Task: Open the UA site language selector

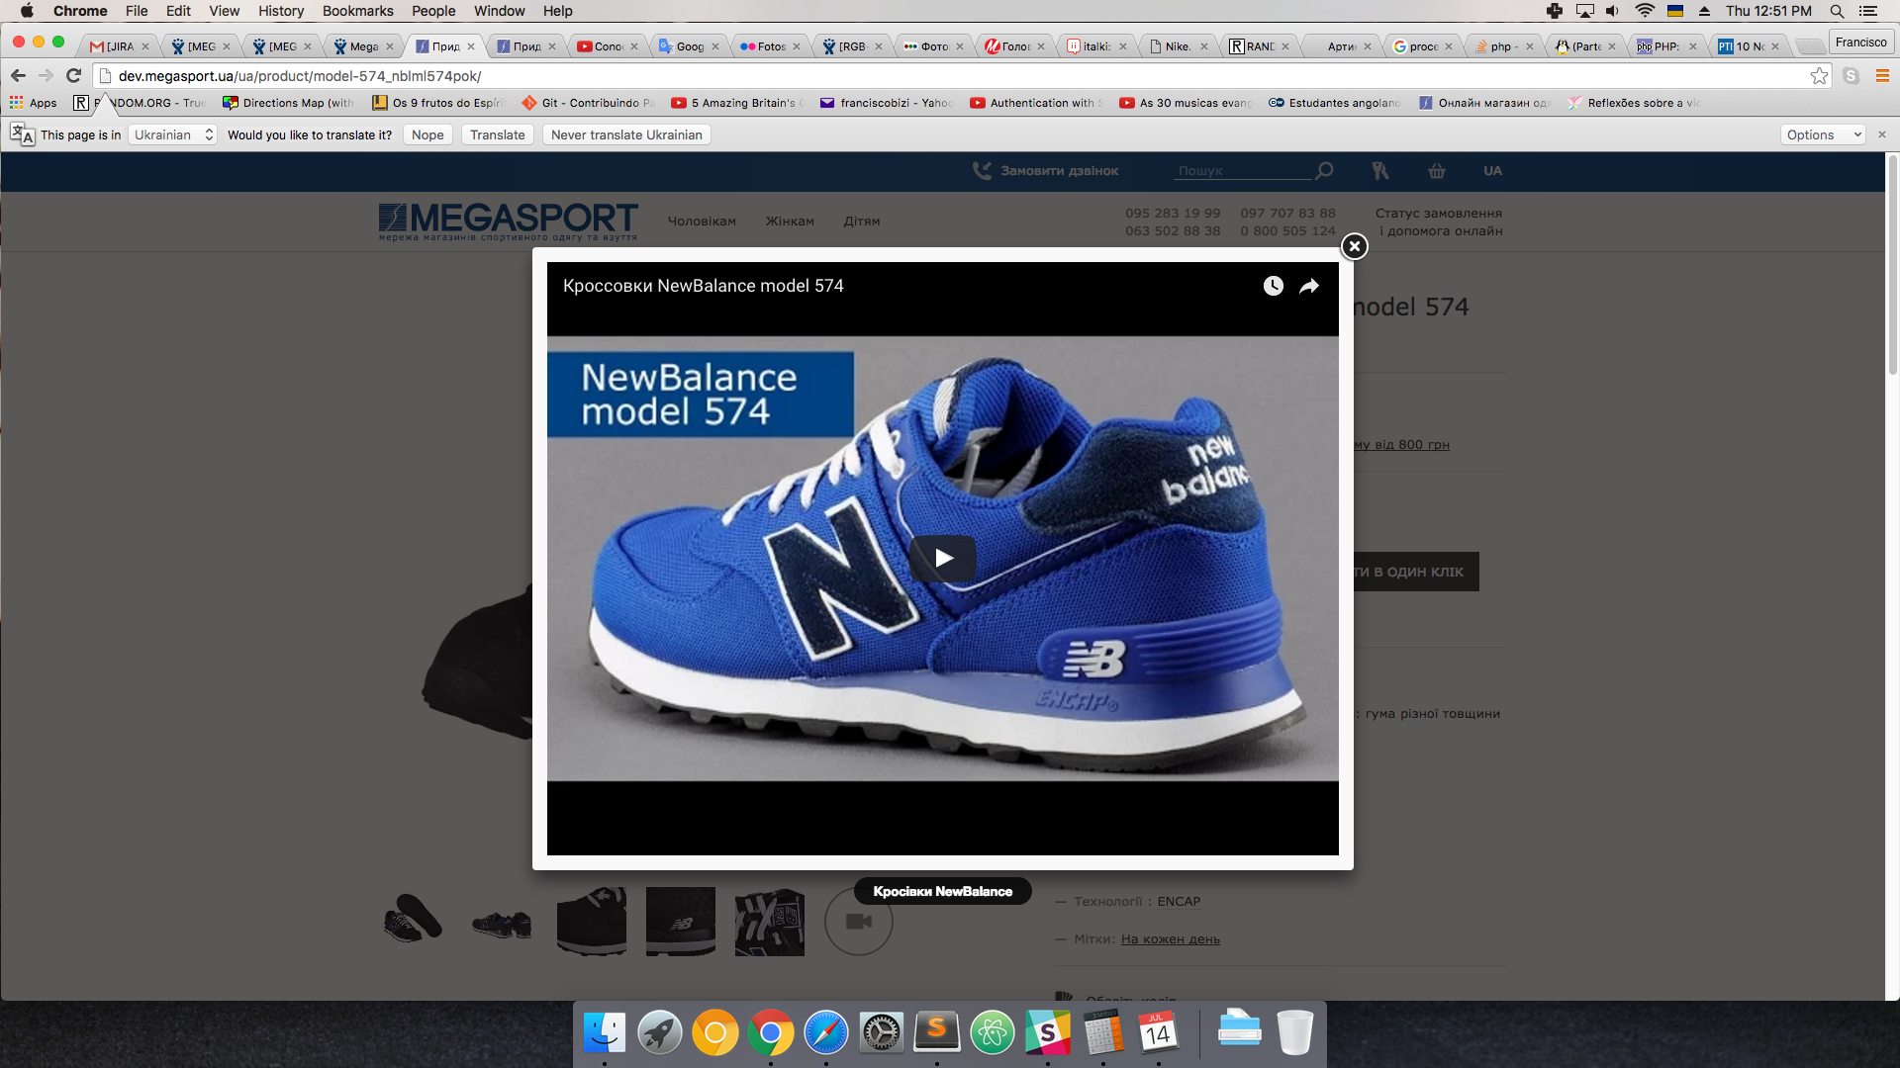Action: click(x=1492, y=171)
